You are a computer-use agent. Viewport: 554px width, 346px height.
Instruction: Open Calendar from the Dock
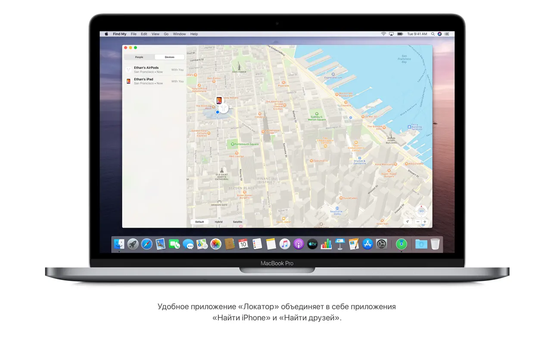243,244
